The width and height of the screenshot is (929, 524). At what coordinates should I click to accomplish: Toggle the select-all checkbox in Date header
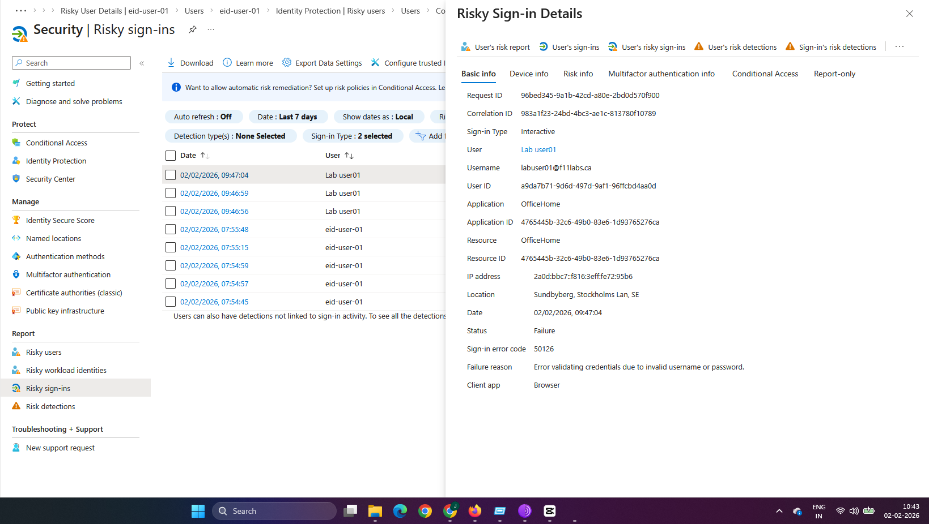(x=171, y=156)
